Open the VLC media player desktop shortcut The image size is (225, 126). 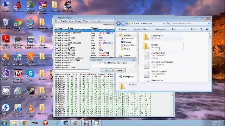(31, 110)
